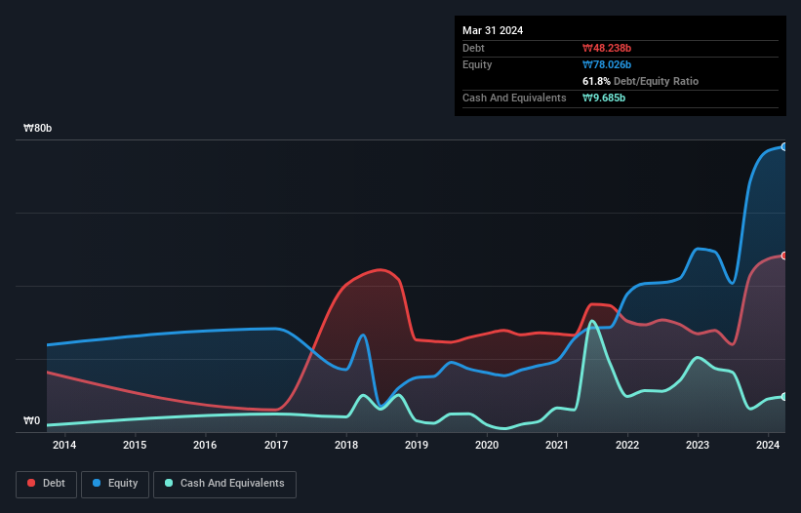Click the 2014 x-axis label

(x=64, y=445)
